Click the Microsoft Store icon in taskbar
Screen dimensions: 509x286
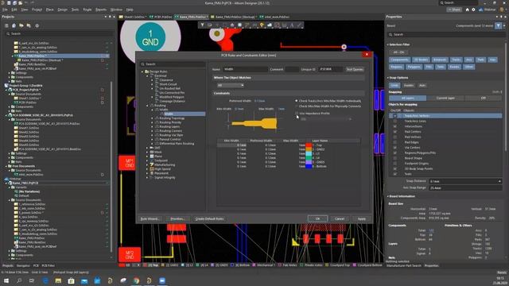(71, 280)
